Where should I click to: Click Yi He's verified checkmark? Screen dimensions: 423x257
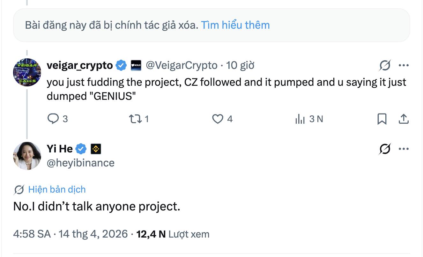tap(81, 148)
